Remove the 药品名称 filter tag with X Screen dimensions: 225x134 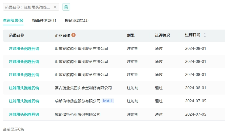click(x=55, y=7)
